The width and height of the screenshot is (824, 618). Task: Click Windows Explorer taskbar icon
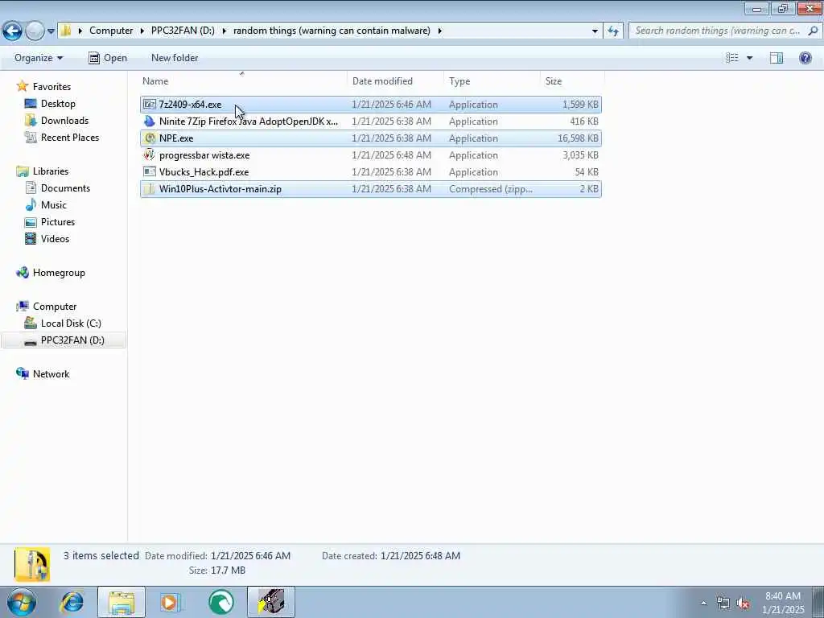pyautogui.click(x=122, y=602)
